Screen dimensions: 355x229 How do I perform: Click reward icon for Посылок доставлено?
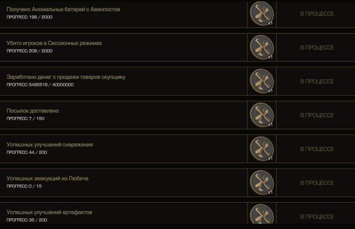261,115
